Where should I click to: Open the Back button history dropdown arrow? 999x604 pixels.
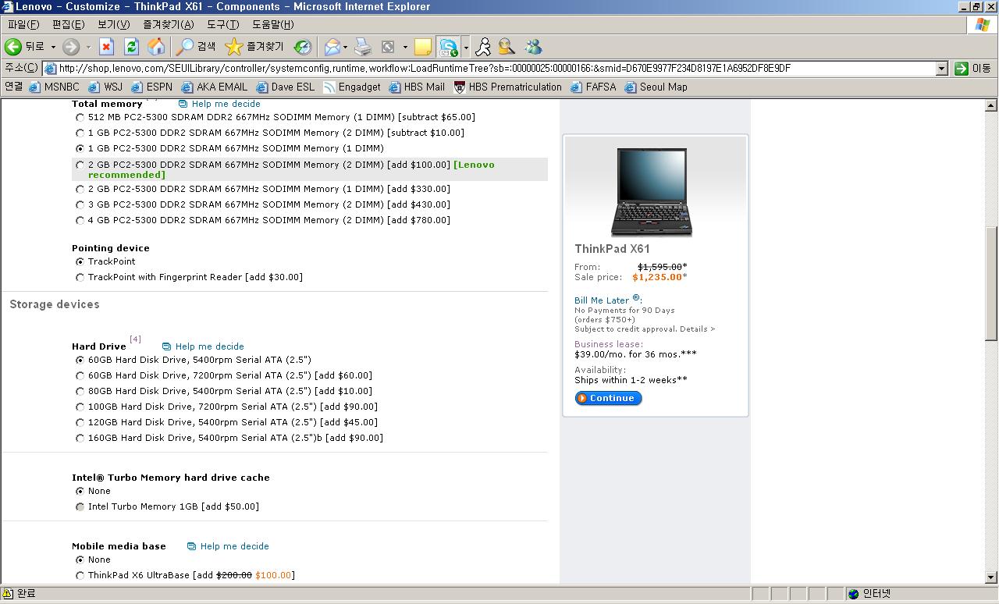click(x=53, y=47)
